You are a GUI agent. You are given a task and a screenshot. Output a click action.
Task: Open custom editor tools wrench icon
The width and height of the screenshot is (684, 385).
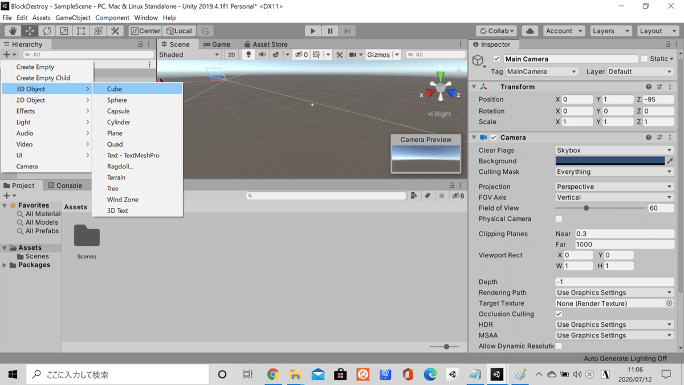point(115,31)
